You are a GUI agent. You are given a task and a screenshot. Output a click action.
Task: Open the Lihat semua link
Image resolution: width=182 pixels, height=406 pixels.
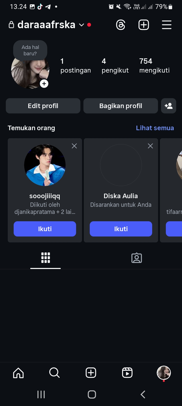155,128
